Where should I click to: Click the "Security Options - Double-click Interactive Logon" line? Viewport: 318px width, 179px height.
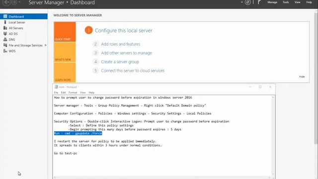pos(142,121)
